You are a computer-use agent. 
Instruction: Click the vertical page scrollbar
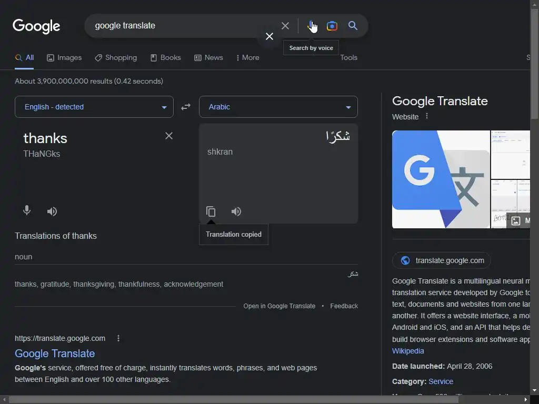pyautogui.click(x=535, y=64)
